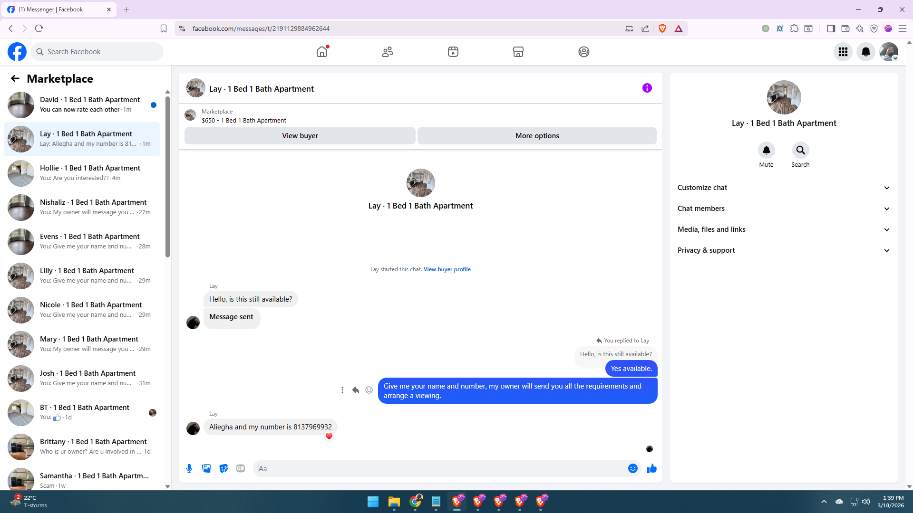Open Marketplace from the top navigation
This screenshot has height=513, width=913.
(x=518, y=52)
